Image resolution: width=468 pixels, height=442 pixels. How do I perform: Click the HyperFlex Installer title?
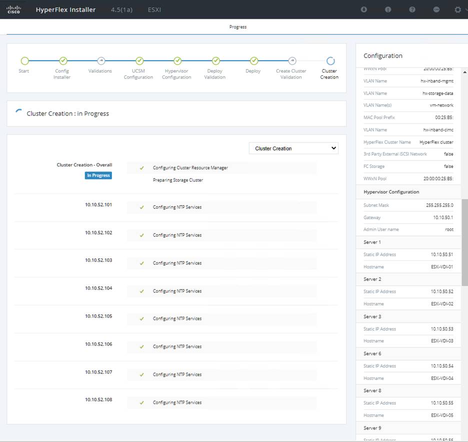65,9
